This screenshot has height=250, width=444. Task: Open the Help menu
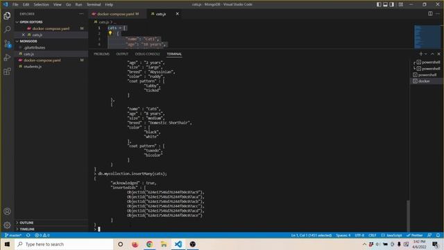[x=109, y=5]
